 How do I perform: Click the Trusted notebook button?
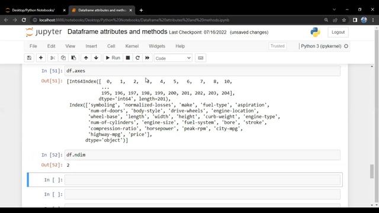[278, 46]
